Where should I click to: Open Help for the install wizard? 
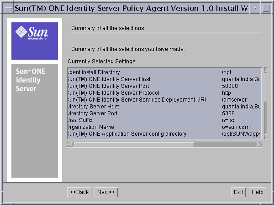pos(258,192)
